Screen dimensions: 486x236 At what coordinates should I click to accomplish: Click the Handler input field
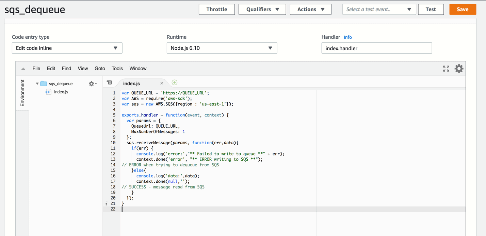pos(376,48)
